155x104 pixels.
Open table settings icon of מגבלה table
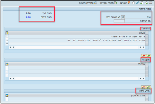7,64
